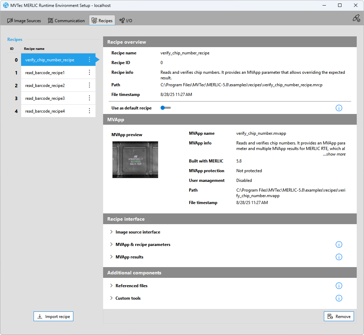The height and width of the screenshot is (335, 364).
Task: Click show more link in MVApp info
Action: tap(334, 154)
